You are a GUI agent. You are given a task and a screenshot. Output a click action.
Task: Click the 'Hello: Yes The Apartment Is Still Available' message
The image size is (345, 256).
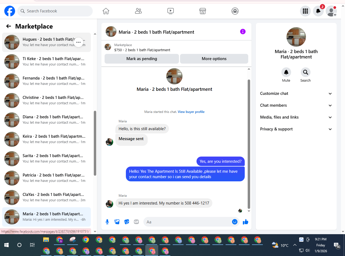[185, 174]
